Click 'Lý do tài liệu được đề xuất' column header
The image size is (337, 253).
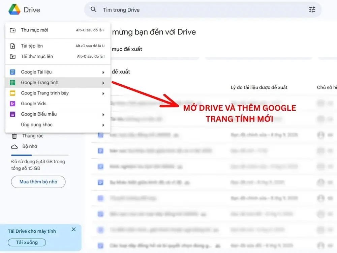coord(259,88)
